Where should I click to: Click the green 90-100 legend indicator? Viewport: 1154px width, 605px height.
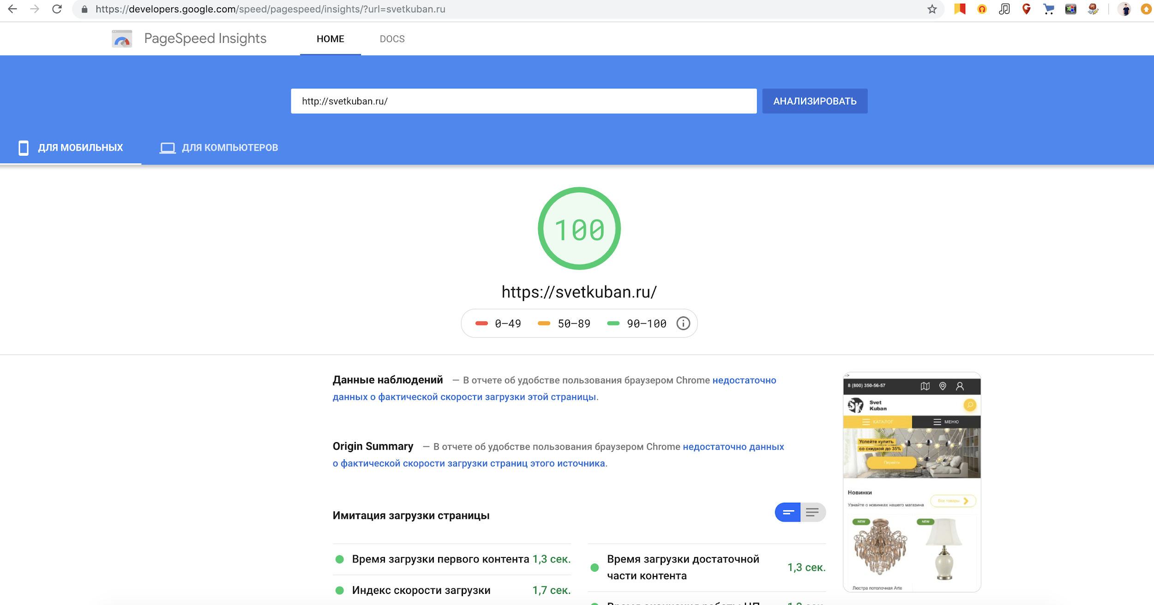point(613,323)
